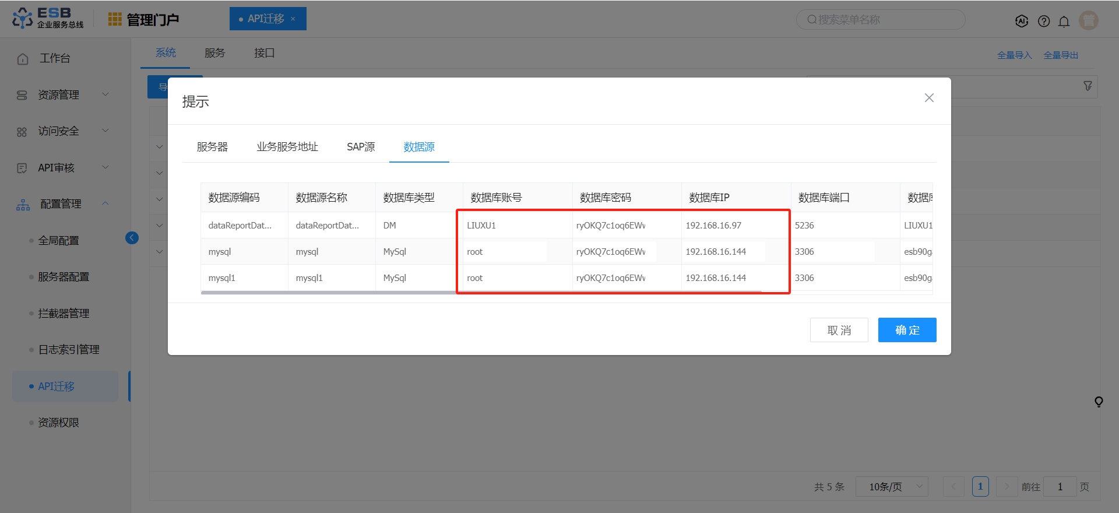Click the 搜索菜单名称 search field

881,20
